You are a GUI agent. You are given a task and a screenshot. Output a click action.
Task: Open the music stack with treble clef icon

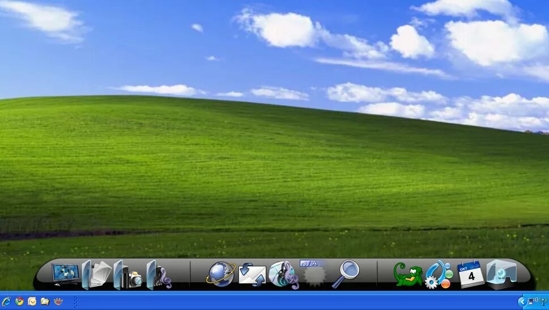[159, 275]
